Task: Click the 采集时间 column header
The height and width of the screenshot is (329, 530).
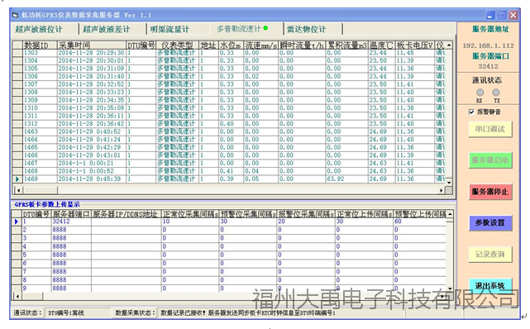Action: (92, 45)
